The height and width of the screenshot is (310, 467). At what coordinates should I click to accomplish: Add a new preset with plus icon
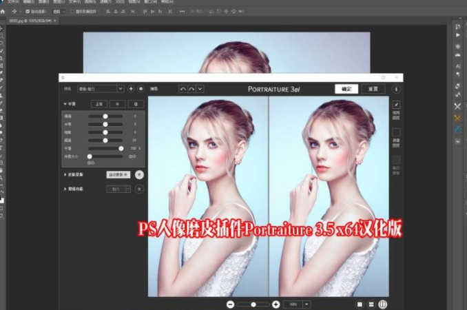click(131, 89)
